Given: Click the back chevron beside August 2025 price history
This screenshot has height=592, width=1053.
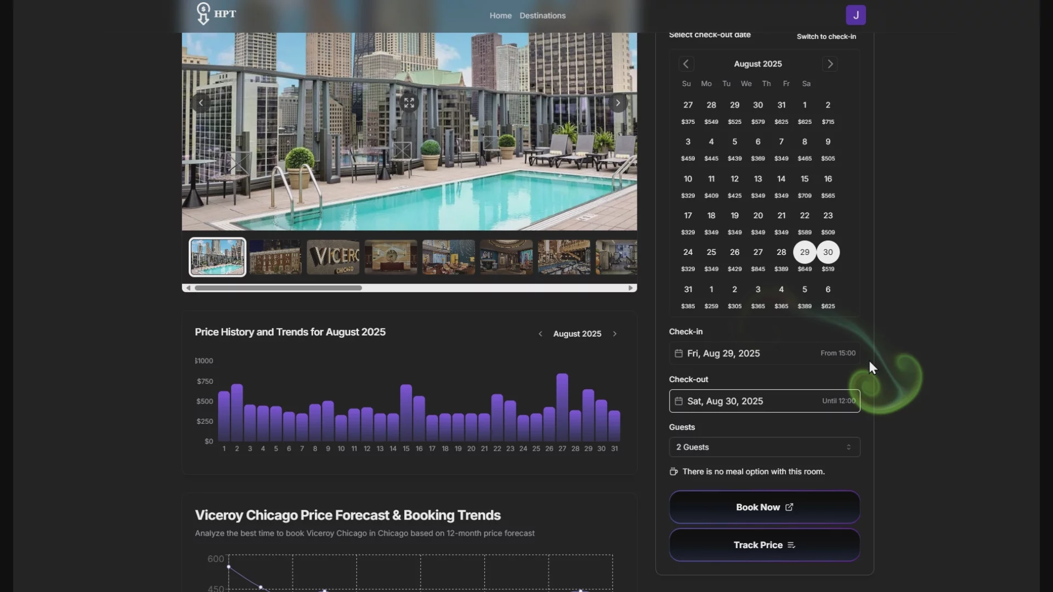Looking at the screenshot, I should tap(540, 333).
